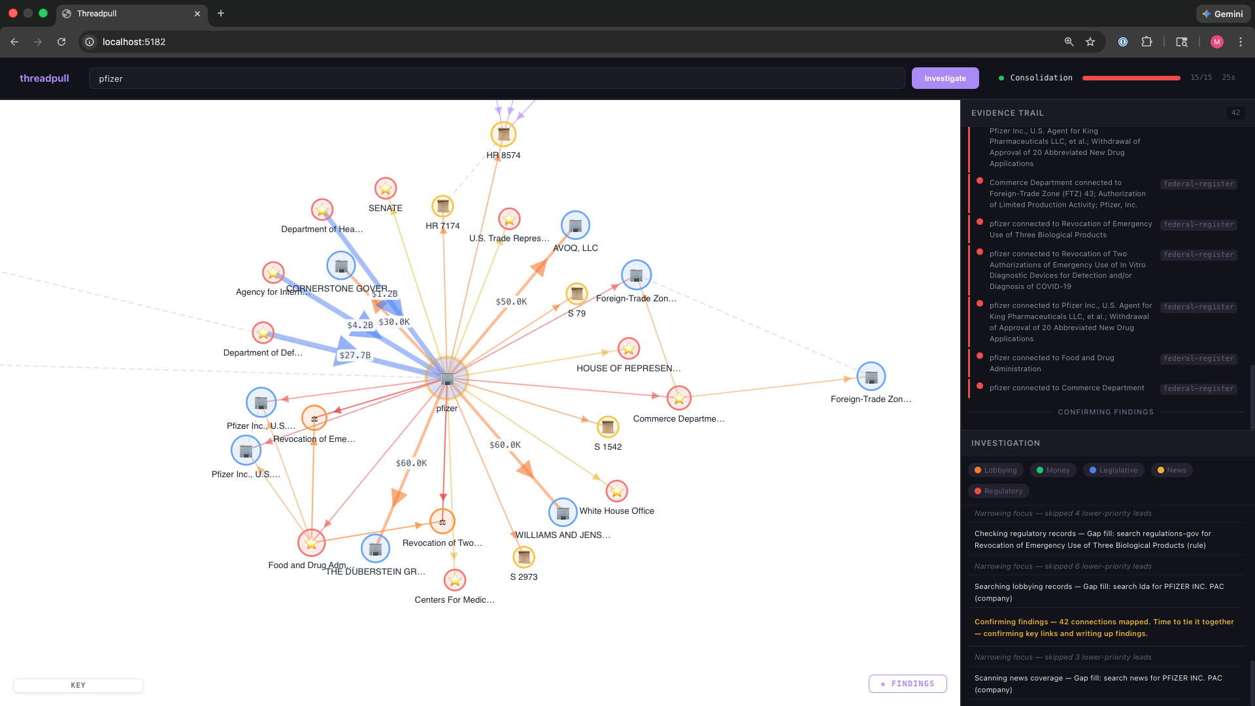
Task: Open the Chrome customize menu
Action: [x=1241, y=41]
